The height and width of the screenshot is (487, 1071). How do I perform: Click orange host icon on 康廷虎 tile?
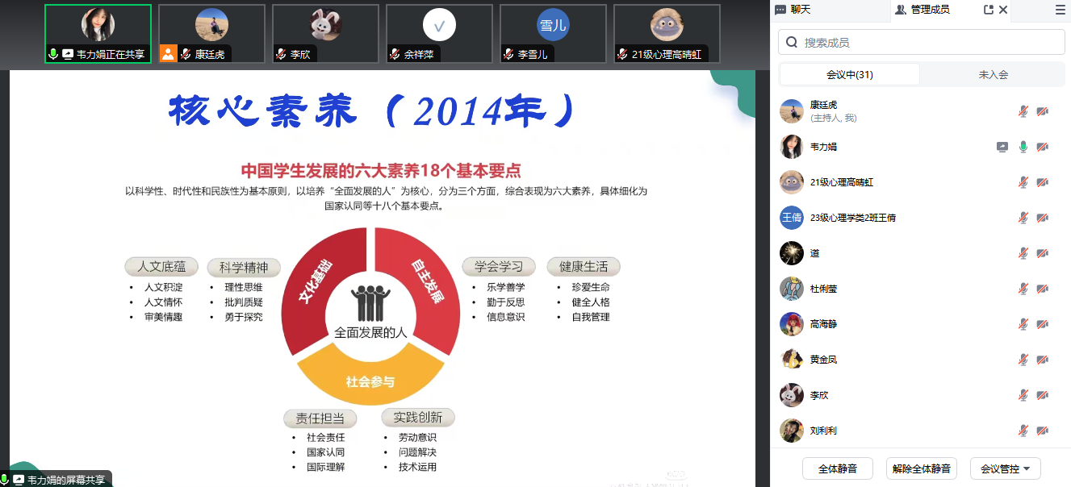[168, 54]
